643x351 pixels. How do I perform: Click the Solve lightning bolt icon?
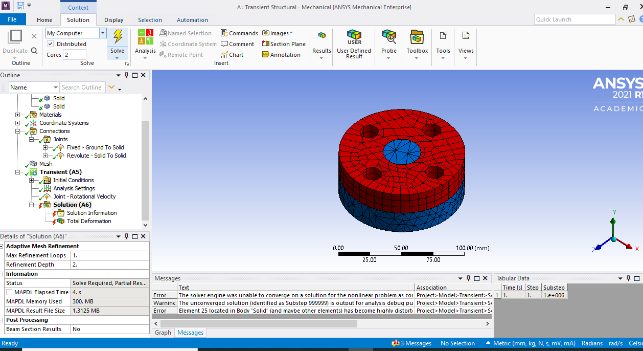(x=118, y=37)
